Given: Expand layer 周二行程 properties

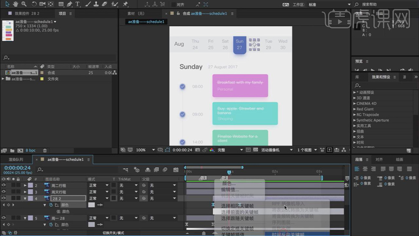Looking at the screenshot, I should 25,185.
